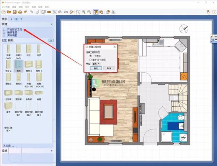Click the 3D house view toolbar icon

pyautogui.click(x=108, y=12)
